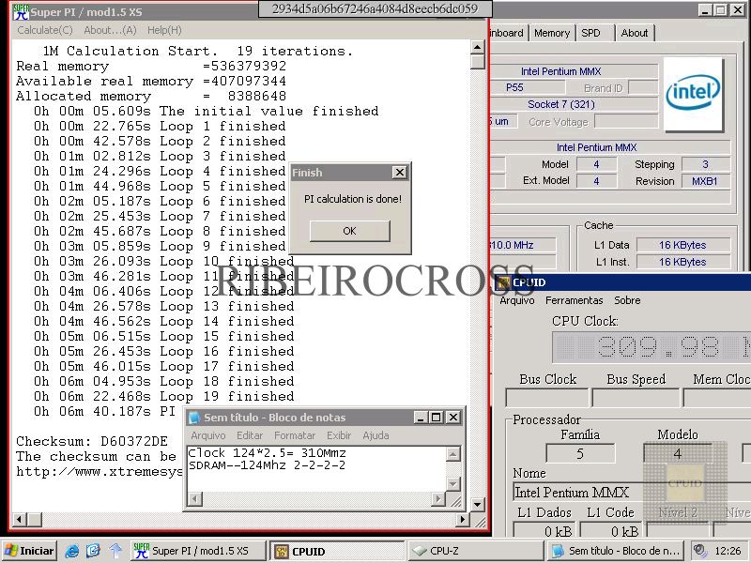Click Notepad horizontal scrollbar right arrow
The height and width of the screenshot is (563, 751).
[x=438, y=499]
